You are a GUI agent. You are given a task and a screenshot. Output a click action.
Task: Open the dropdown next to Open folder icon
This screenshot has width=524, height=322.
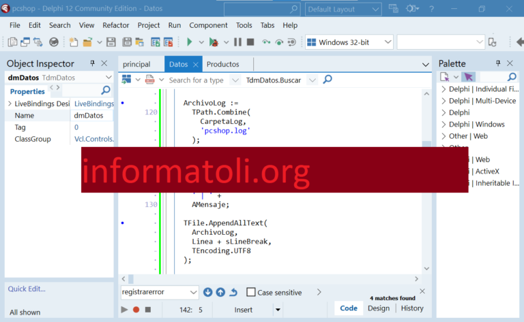point(99,42)
